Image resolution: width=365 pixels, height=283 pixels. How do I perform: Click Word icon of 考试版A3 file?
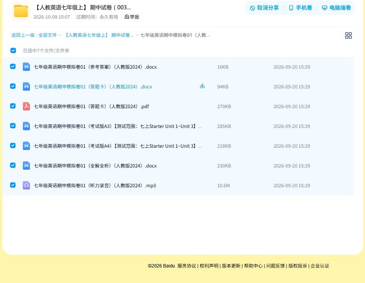click(26, 126)
